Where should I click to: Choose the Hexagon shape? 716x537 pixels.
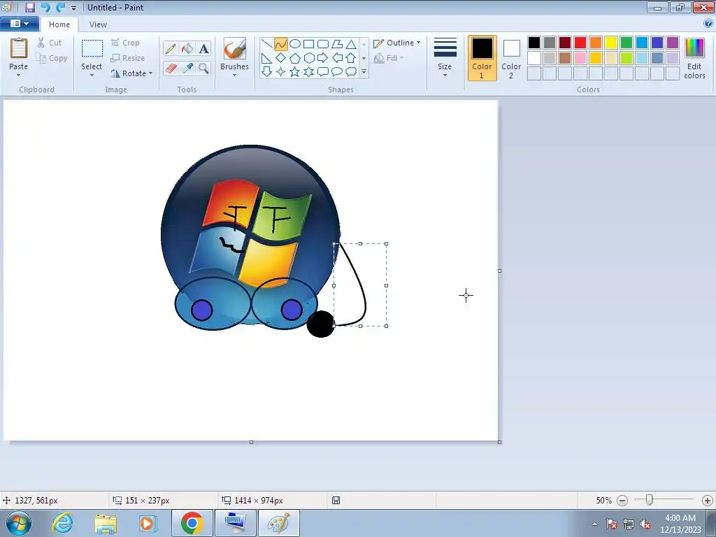coord(308,58)
